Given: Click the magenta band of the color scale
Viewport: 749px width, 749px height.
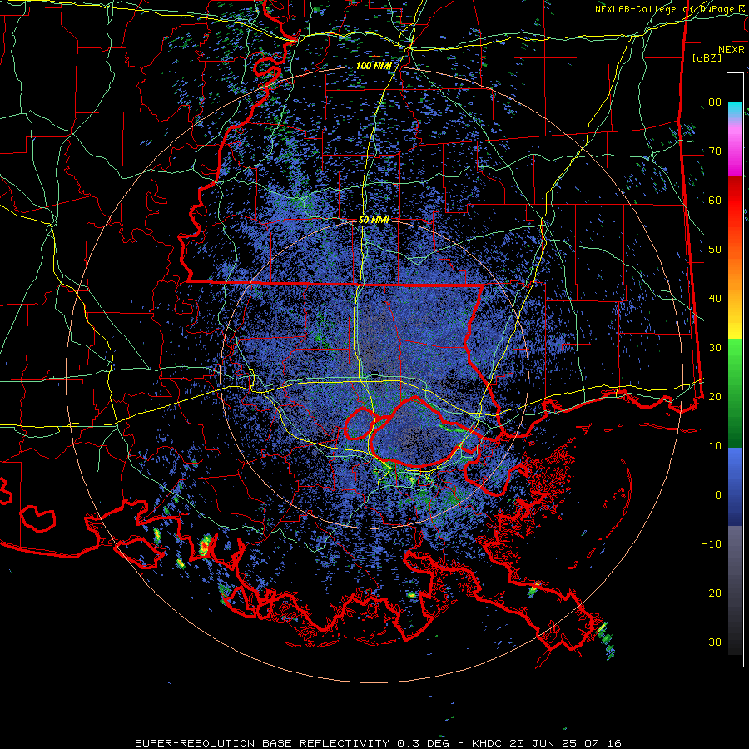Looking at the screenshot, I should (735, 151).
